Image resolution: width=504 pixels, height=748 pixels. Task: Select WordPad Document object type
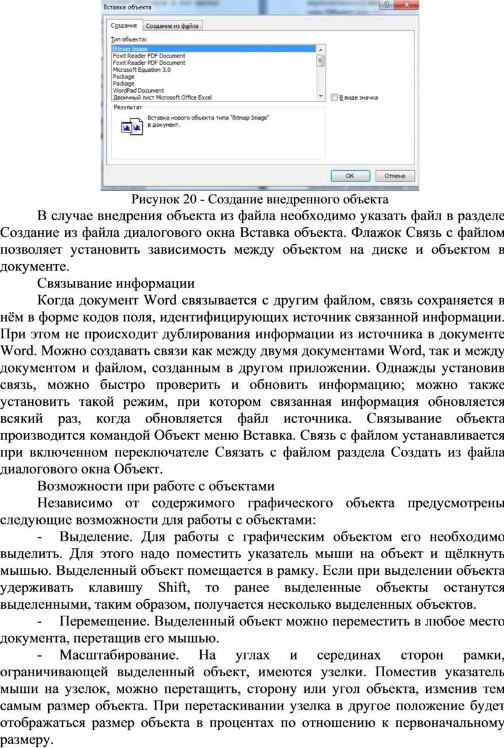[214, 90]
